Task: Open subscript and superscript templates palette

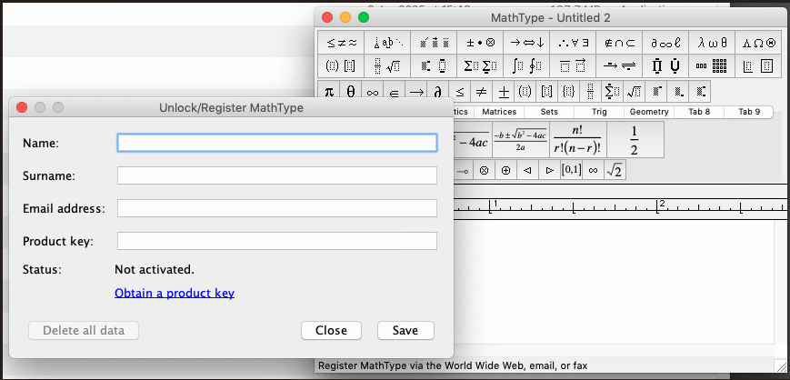Action: (434, 66)
